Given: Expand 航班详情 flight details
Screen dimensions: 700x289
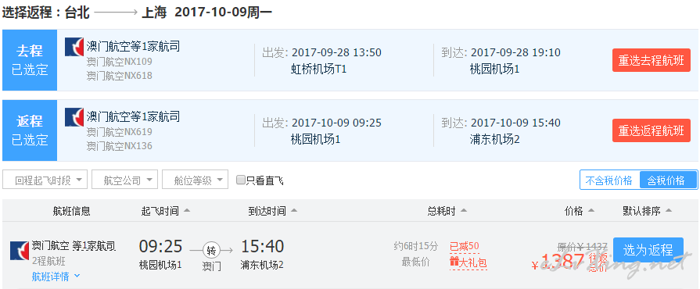Looking at the screenshot, I should (x=56, y=277).
